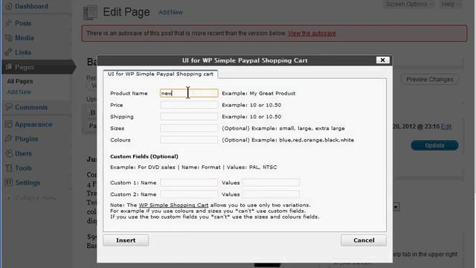Select the UI for WP Simple Paypal Shopping cart tab
This screenshot has width=476, height=268.
161,74
